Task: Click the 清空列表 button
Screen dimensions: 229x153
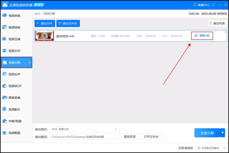Action: (217, 23)
